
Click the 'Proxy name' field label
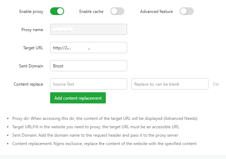click(x=32, y=30)
